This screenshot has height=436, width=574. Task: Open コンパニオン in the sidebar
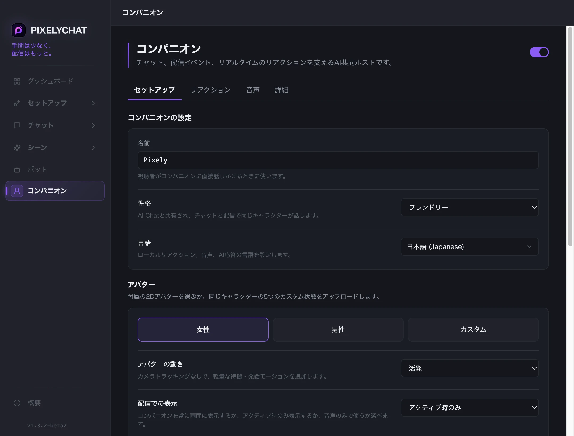pyautogui.click(x=55, y=191)
